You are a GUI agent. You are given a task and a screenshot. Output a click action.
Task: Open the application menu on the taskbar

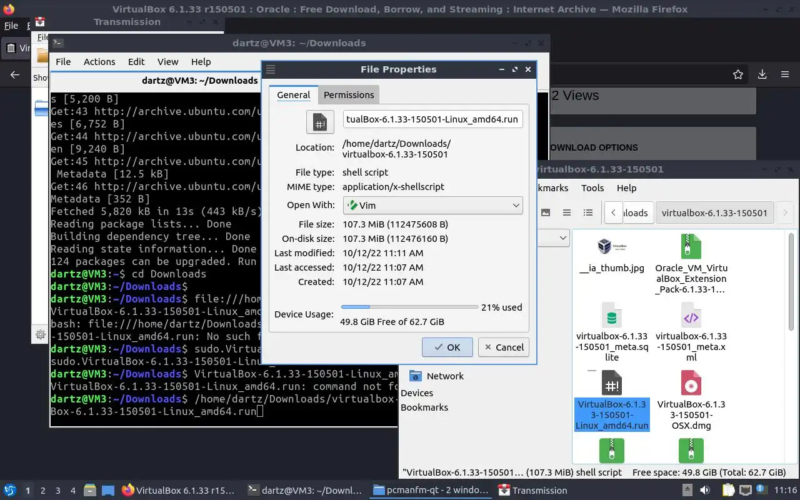[x=10, y=490]
